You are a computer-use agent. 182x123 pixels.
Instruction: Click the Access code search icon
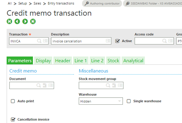pos(165,41)
